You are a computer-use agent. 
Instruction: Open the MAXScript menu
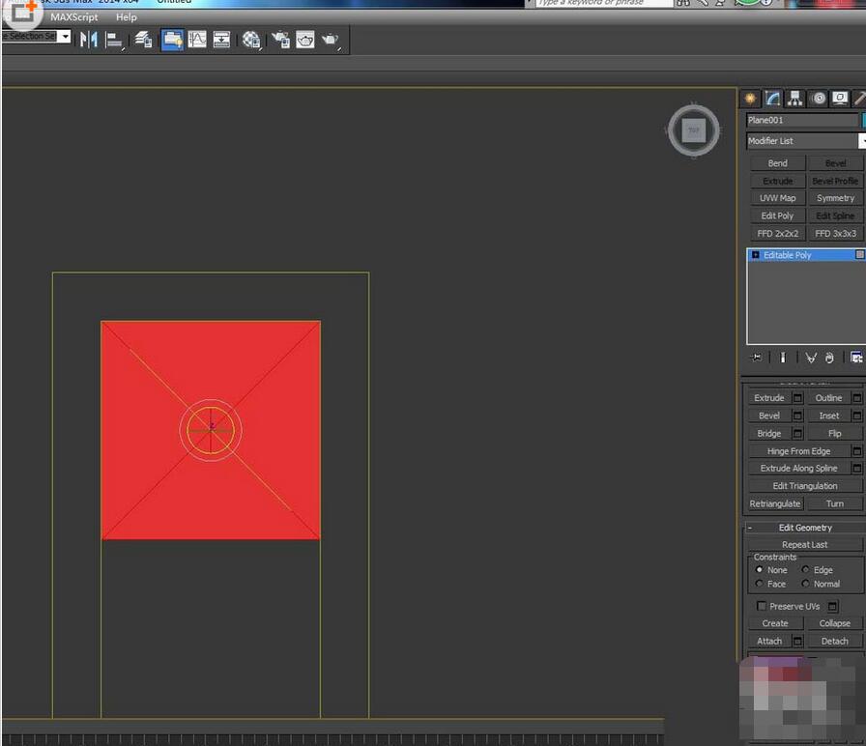(73, 16)
